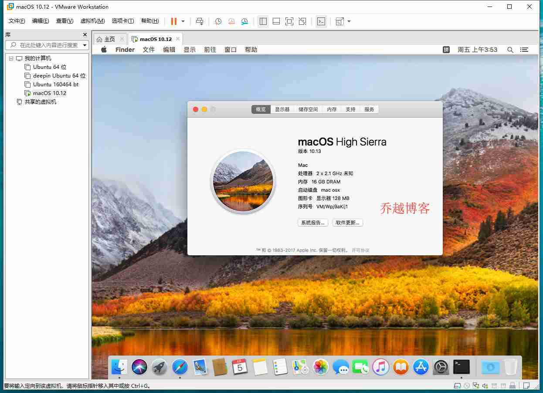Revert to the previous snapshot icon

[x=231, y=21]
